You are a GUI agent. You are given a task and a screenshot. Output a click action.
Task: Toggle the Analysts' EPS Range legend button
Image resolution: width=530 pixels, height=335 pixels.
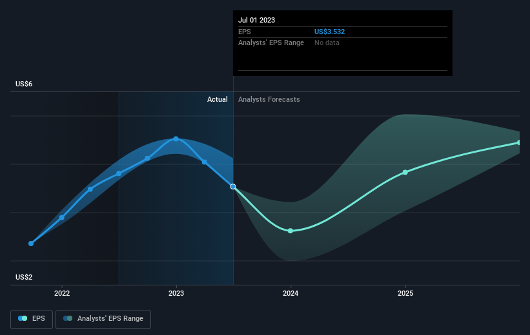103,319
